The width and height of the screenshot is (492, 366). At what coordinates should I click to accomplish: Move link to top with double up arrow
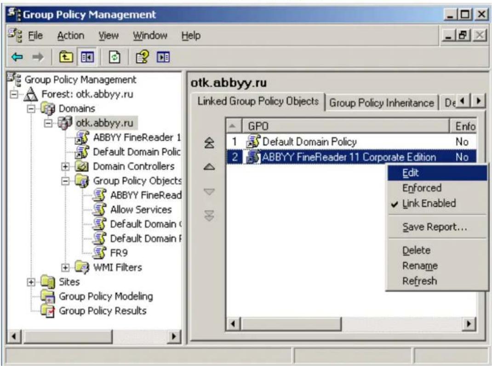[209, 143]
